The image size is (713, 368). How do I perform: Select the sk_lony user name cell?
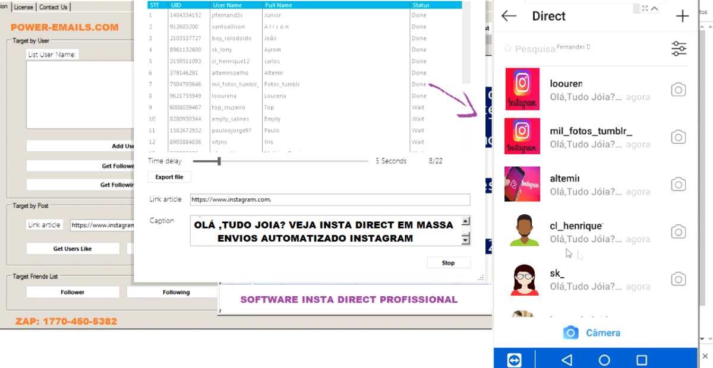click(x=222, y=50)
